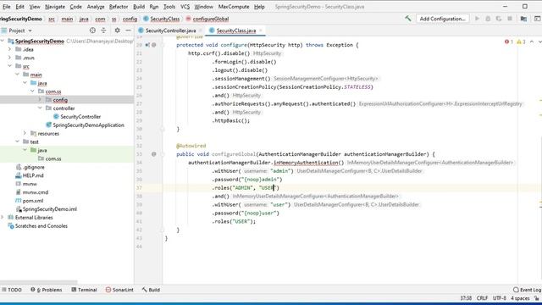Image resolution: width=542 pixels, height=305 pixels.
Task: Switch to SecurityController.java tab
Action: point(170,30)
